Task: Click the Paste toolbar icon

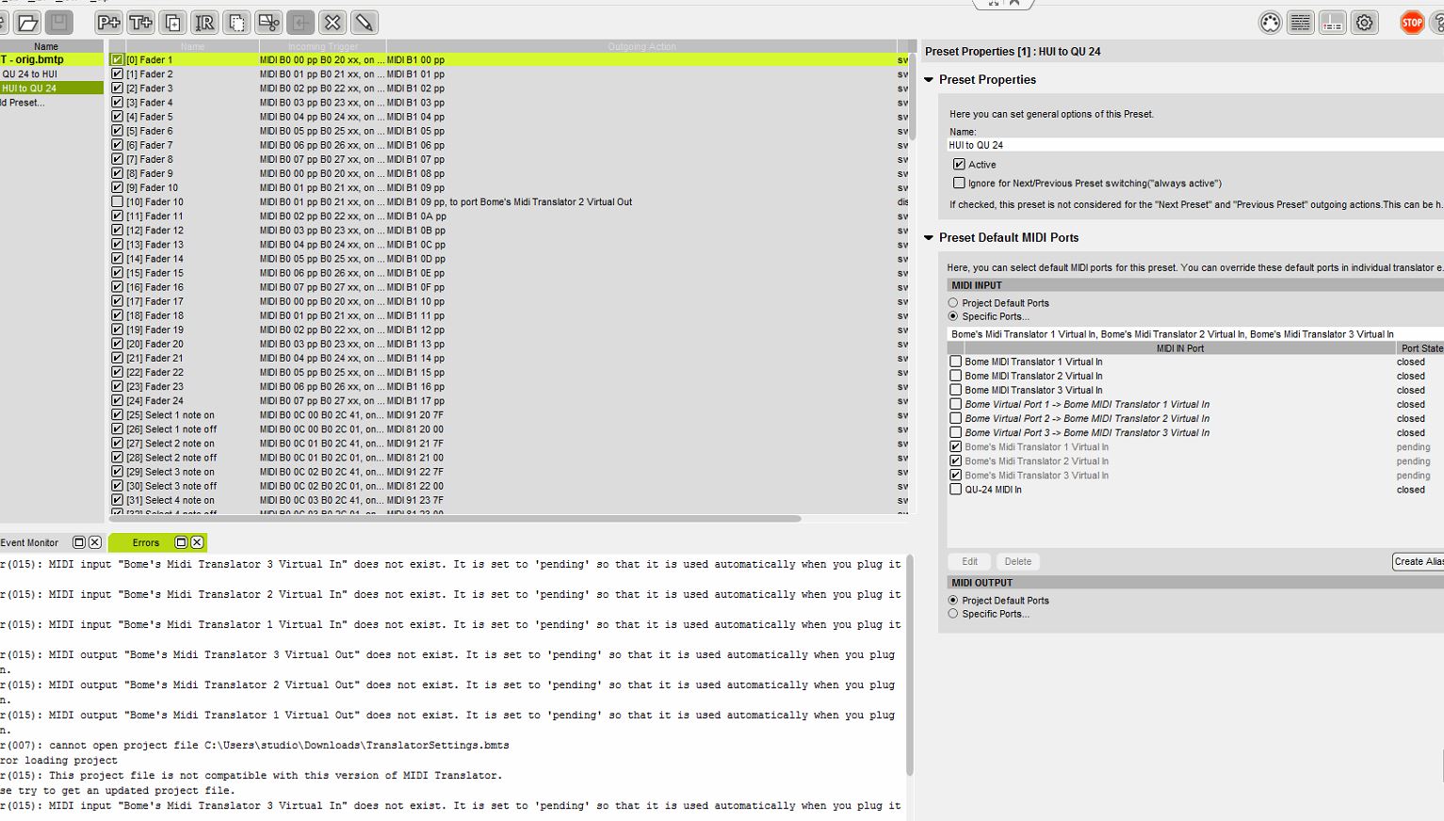Action: (x=300, y=23)
